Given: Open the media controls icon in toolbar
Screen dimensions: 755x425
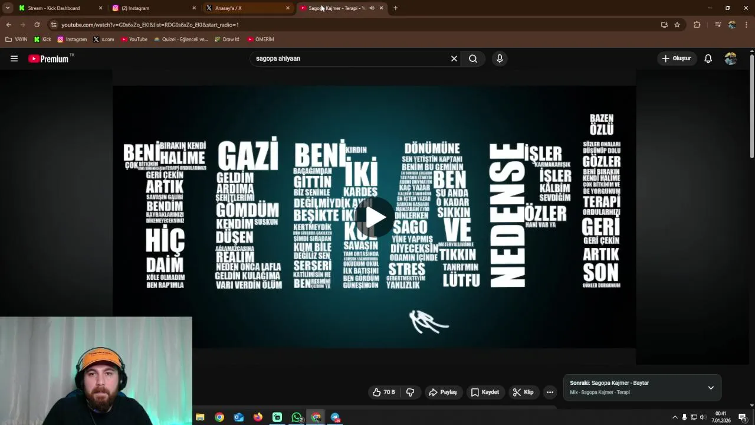Looking at the screenshot, I should pyautogui.click(x=718, y=25).
